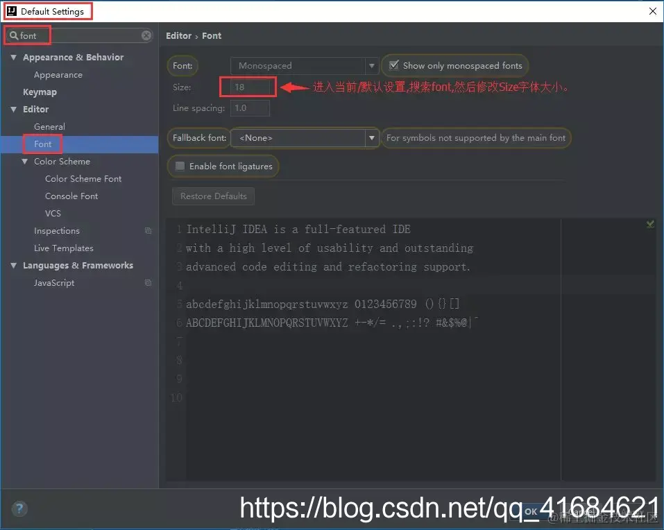Collapse the Editor tree section
This screenshot has width=664, height=530.
coord(14,109)
